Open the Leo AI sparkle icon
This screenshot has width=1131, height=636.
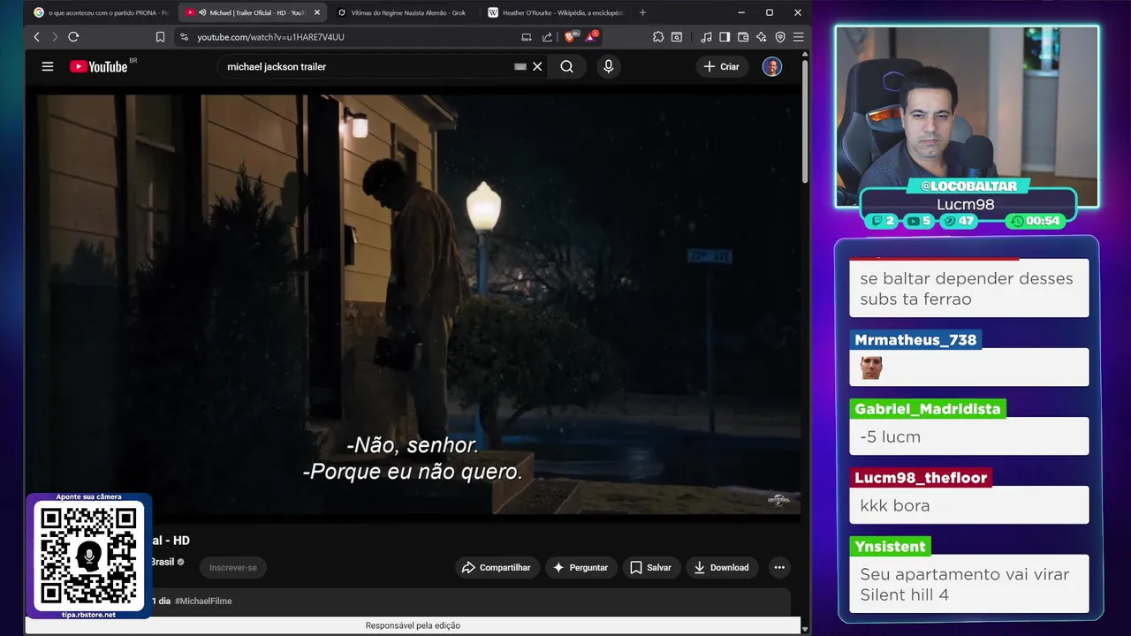click(762, 37)
